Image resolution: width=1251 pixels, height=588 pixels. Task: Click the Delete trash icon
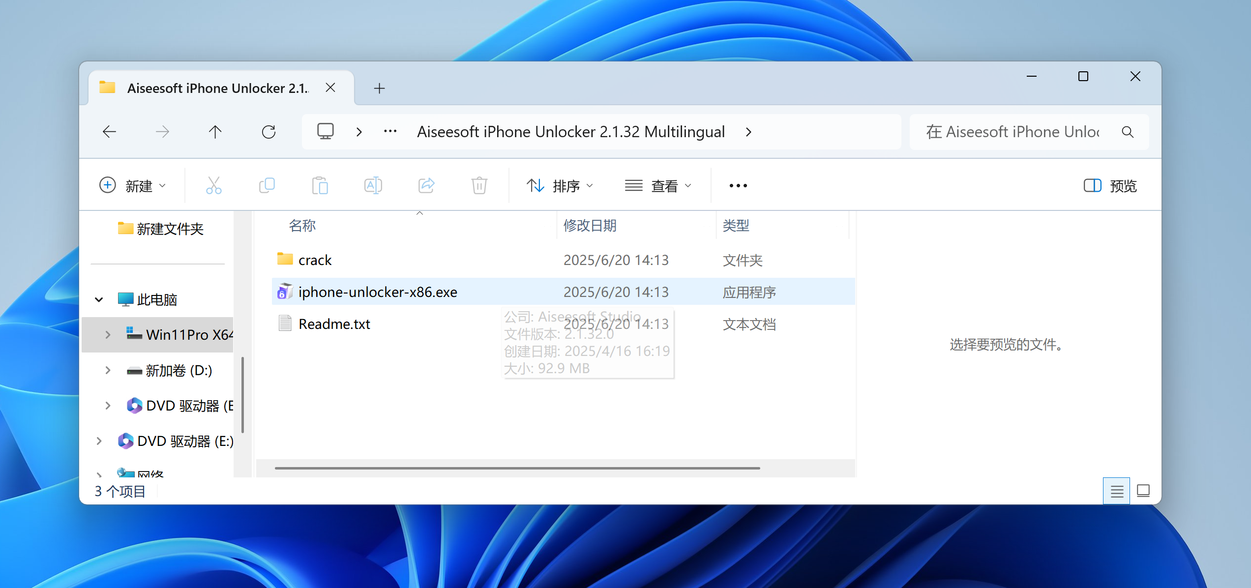pos(479,185)
